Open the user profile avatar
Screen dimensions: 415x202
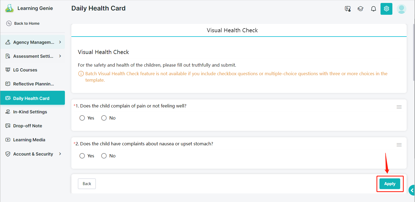pyautogui.click(x=401, y=9)
